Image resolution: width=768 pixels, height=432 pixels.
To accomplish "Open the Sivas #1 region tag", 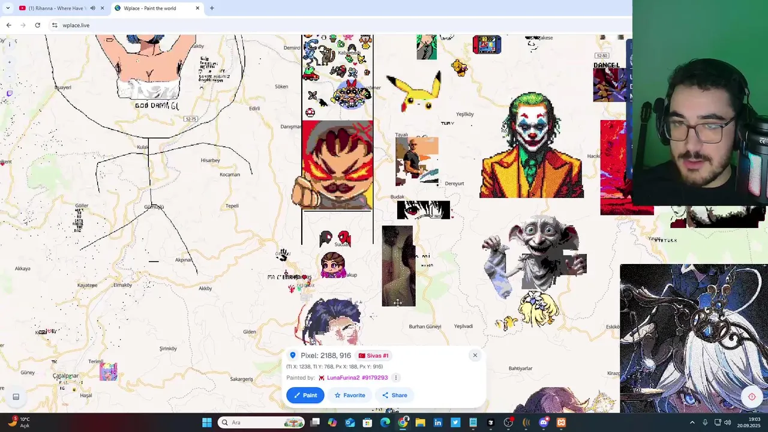I will click(x=374, y=355).
